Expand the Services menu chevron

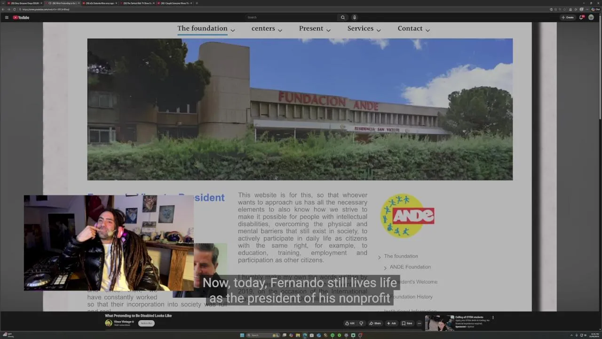click(379, 30)
